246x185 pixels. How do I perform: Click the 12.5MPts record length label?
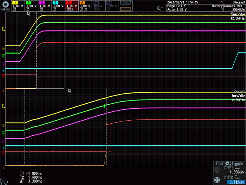pyautogui.click(x=238, y=18)
